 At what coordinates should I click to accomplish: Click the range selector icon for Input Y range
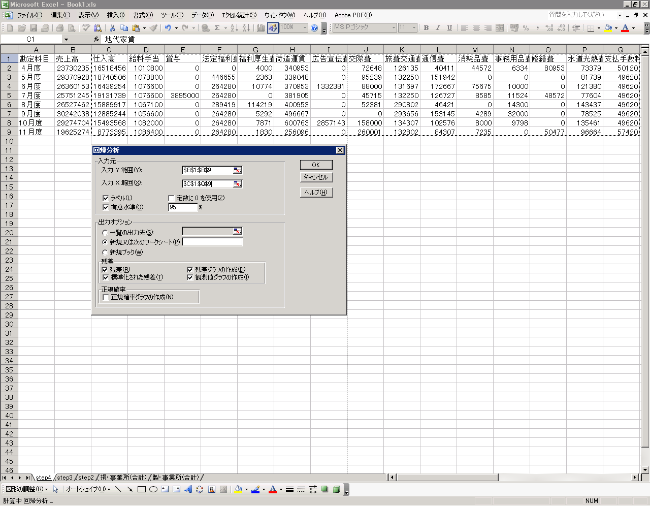237,170
